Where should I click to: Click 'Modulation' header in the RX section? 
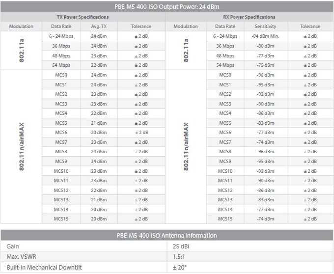pyautogui.click(x=186, y=27)
